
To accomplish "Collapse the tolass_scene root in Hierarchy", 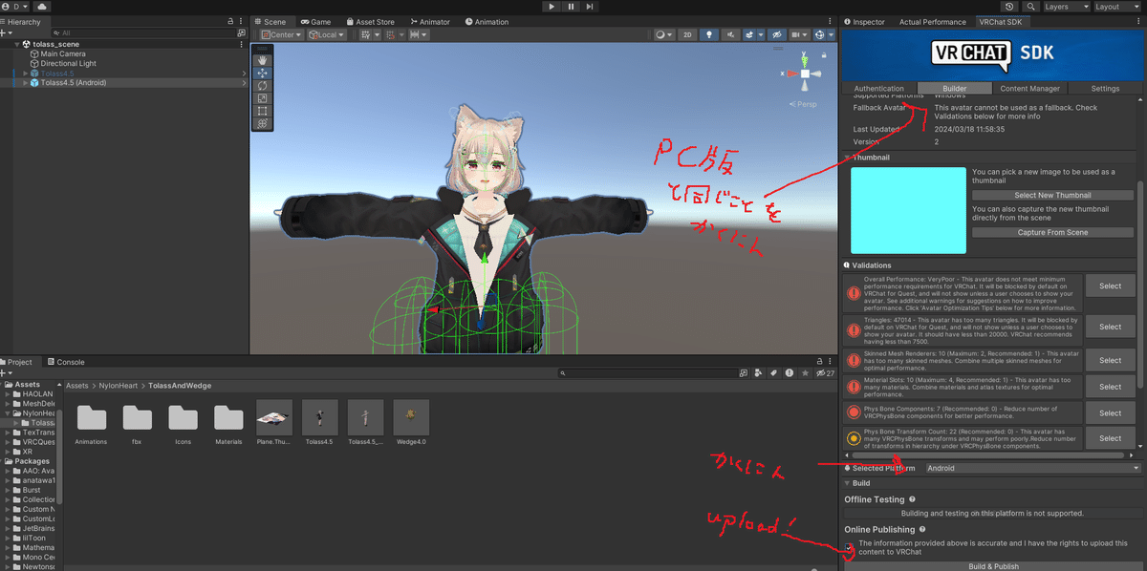I will [17, 44].
